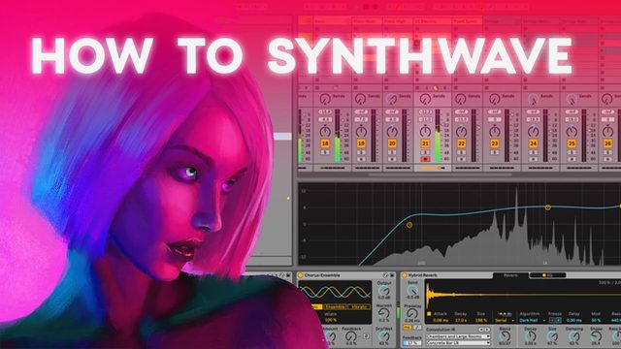Toggle track 18 activator button
621x349 pixels.
click(x=325, y=143)
